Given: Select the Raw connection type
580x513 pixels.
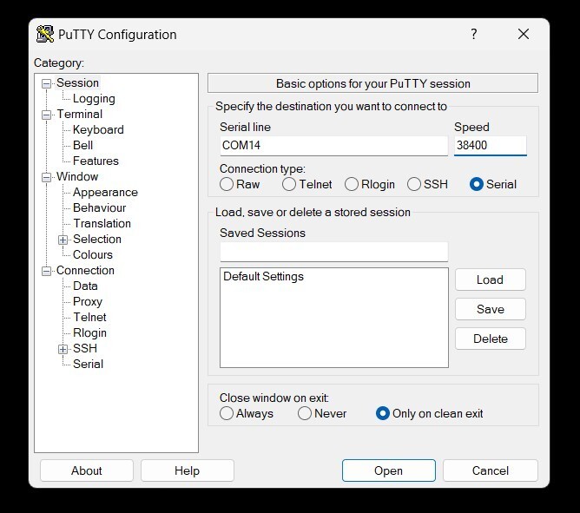Looking at the screenshot, I should coord(227,184).
